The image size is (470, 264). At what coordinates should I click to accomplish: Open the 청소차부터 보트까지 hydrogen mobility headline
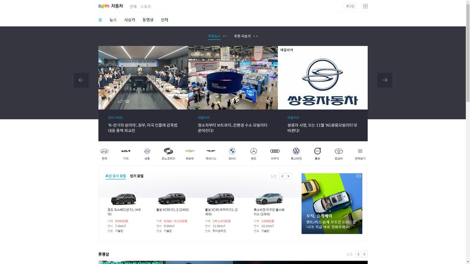coord(232,128)
